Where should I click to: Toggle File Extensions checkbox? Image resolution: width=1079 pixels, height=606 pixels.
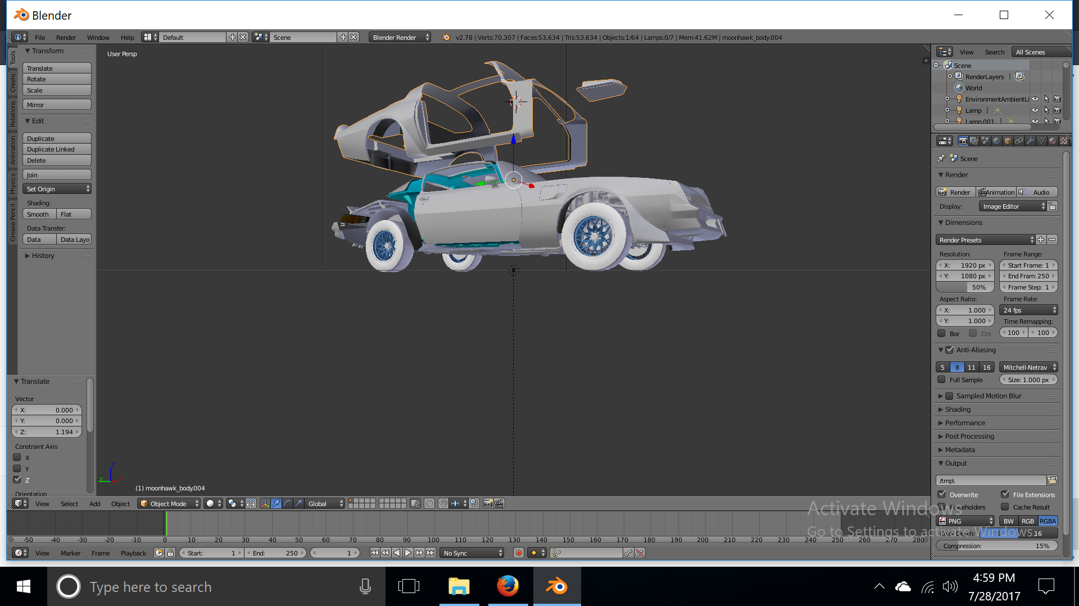click(x=1005, y=494)
